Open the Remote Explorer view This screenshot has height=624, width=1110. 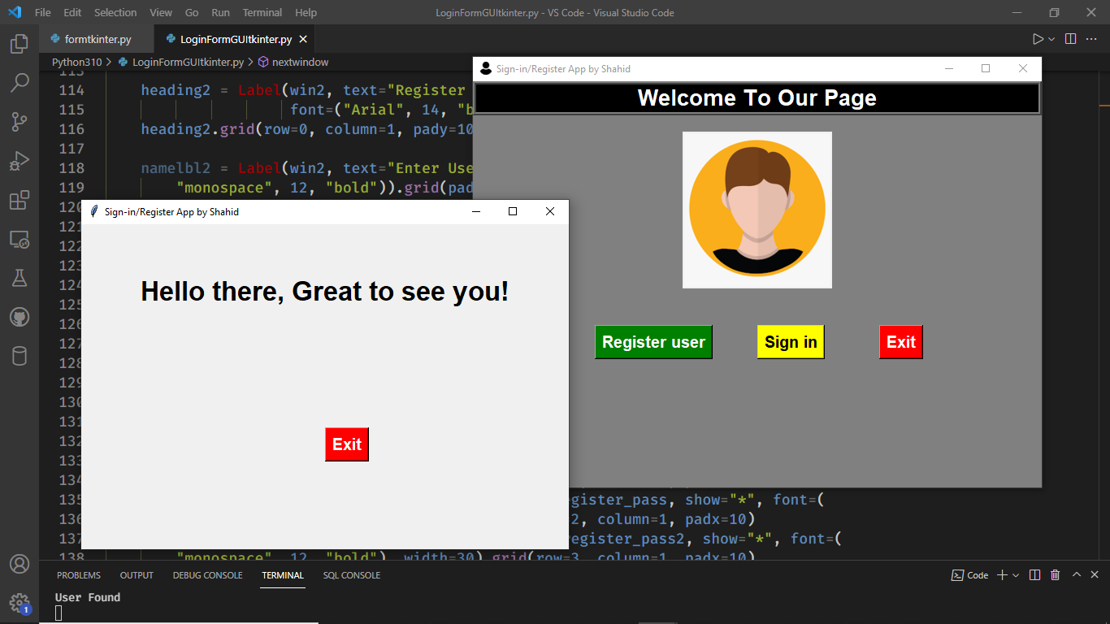point(20,238)
